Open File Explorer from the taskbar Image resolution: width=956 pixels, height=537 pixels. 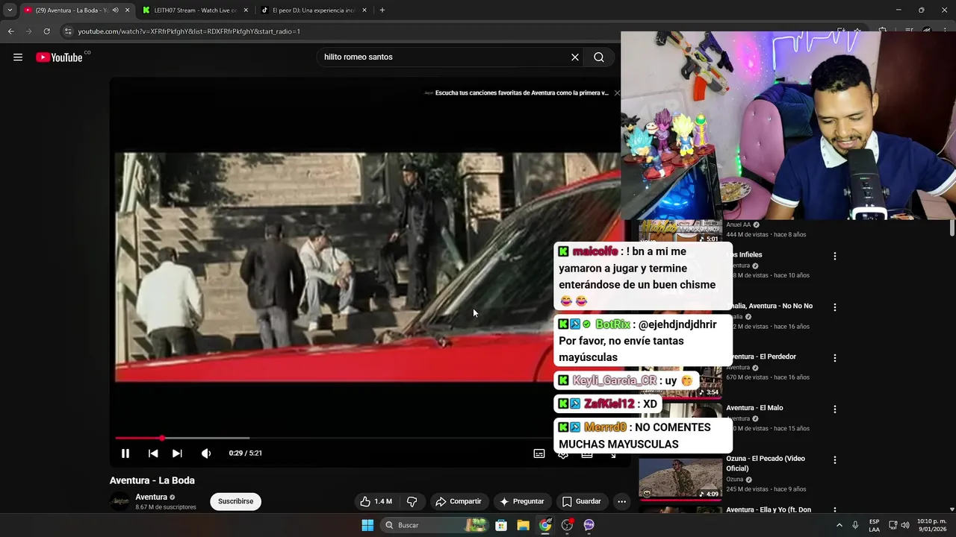tap(523, 525)
